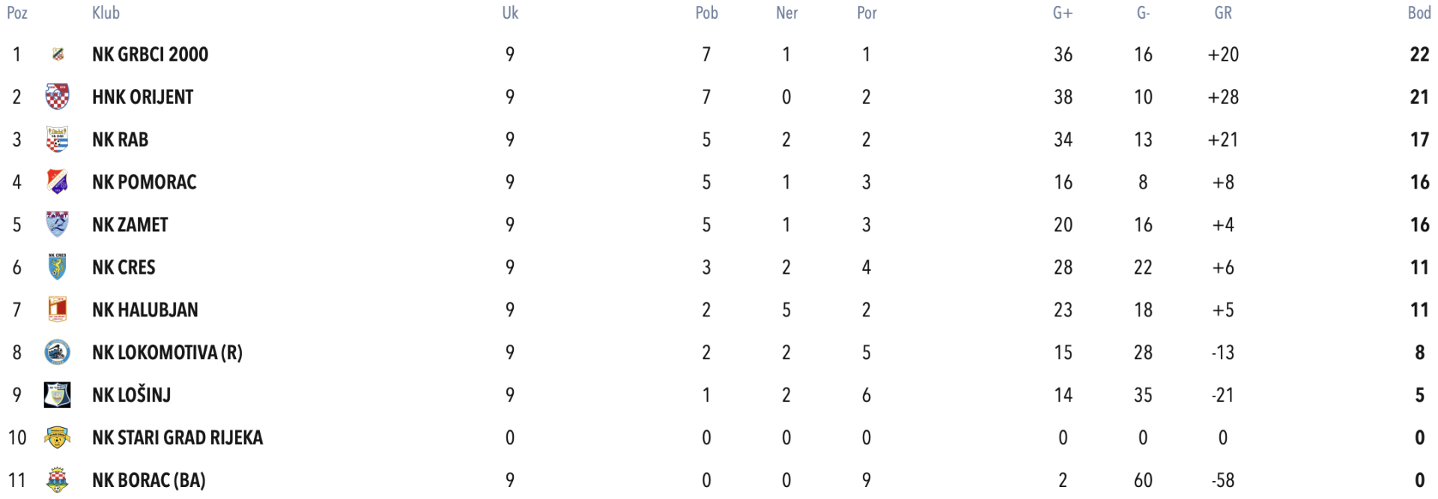Viewport: 1438px width, 499px height.
Task: Click the NK Cres club crest
Action: 58,267
